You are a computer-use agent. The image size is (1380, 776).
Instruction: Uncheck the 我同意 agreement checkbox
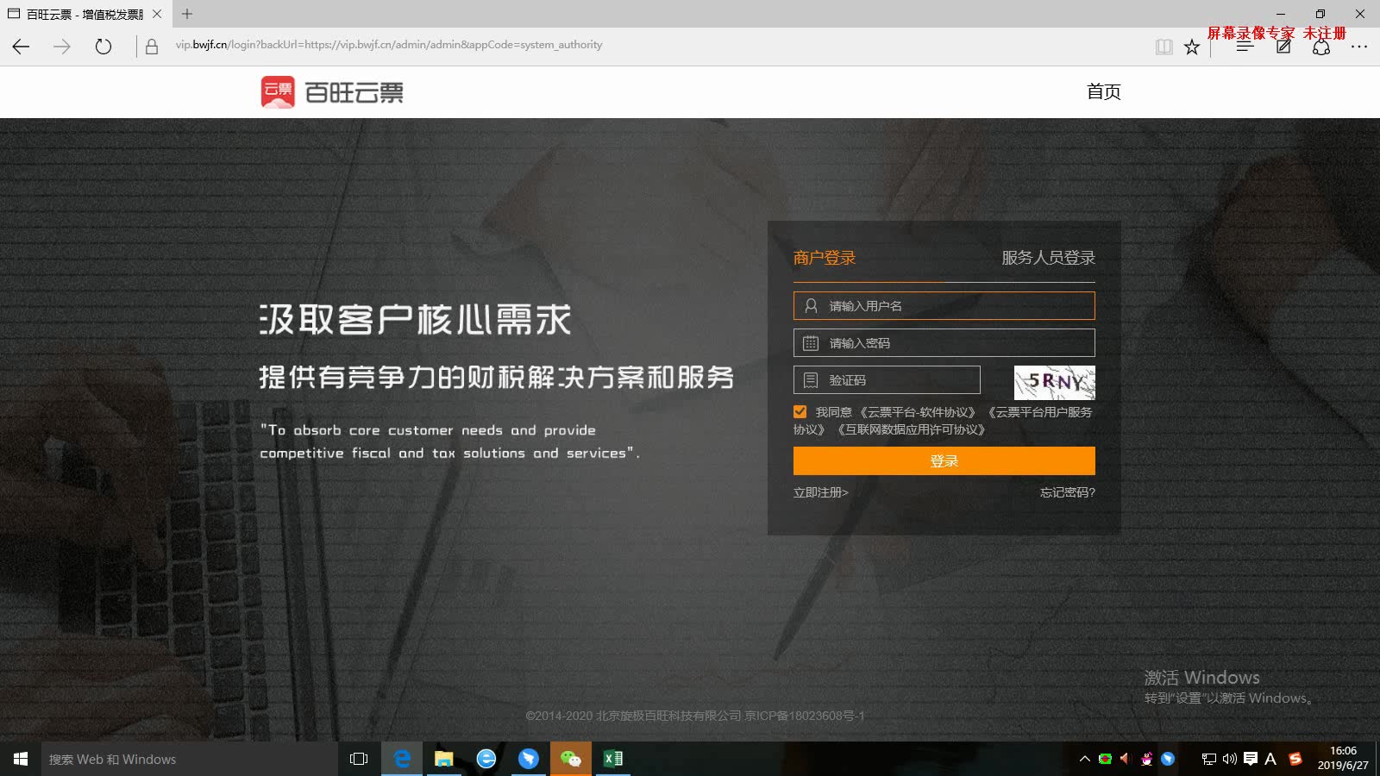pos(800,411)
